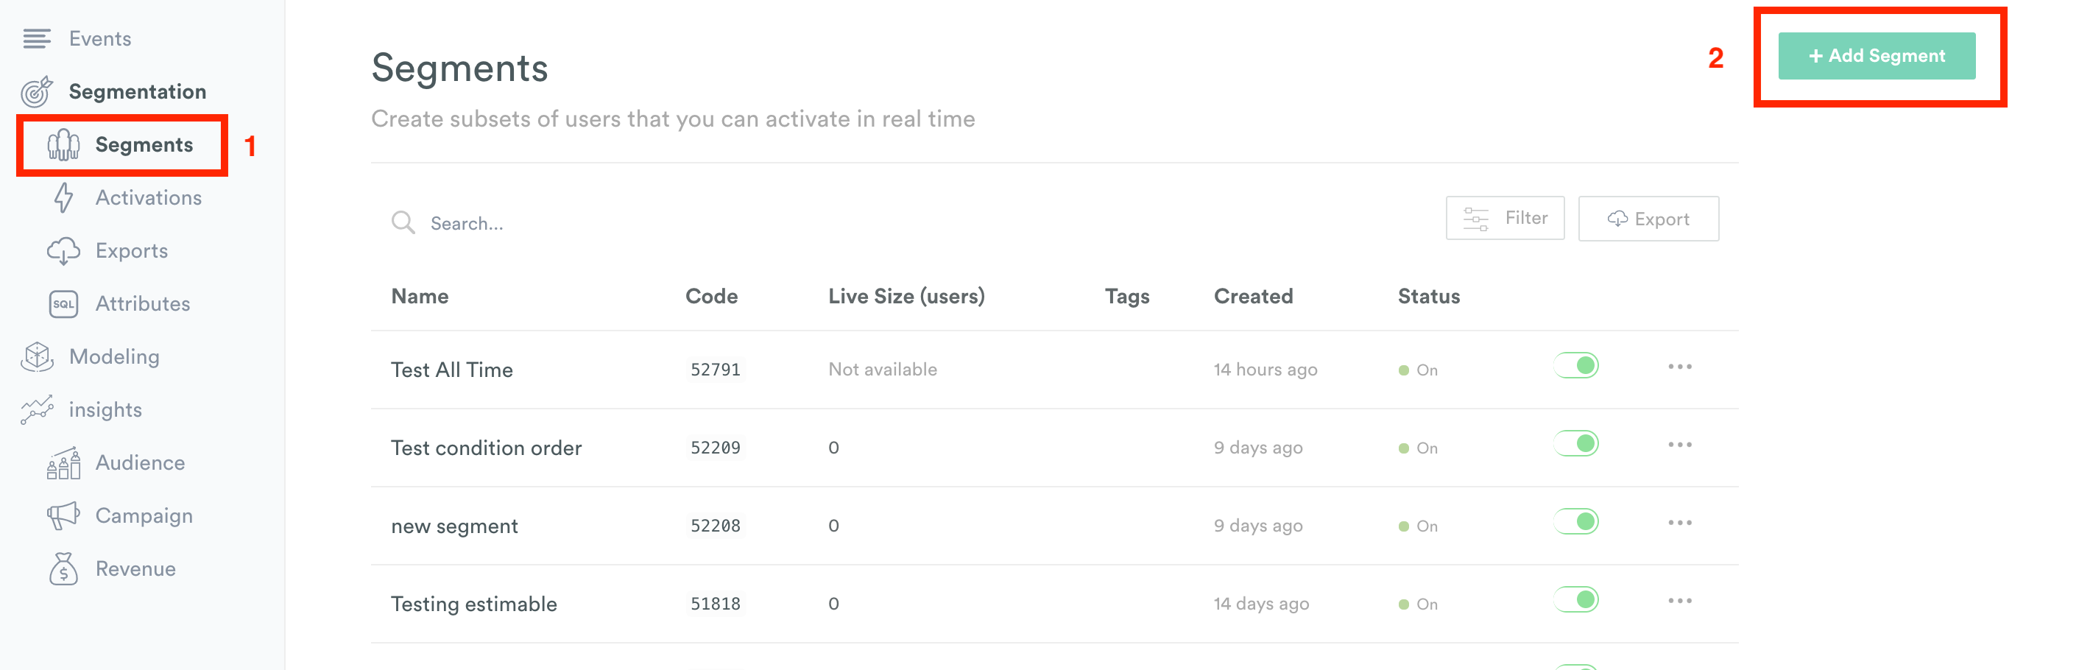Click the Revenue money bag icon
Viewport: 2079px width, 670px height.
coord(64,569)
